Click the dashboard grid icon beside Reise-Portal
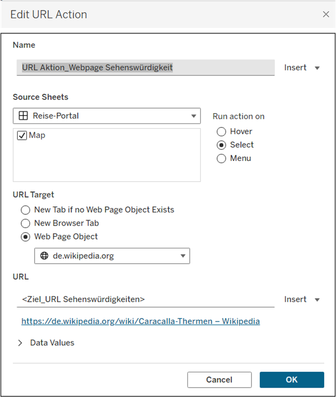The height and width of the screenshot is (397, 336). (23, 116)
